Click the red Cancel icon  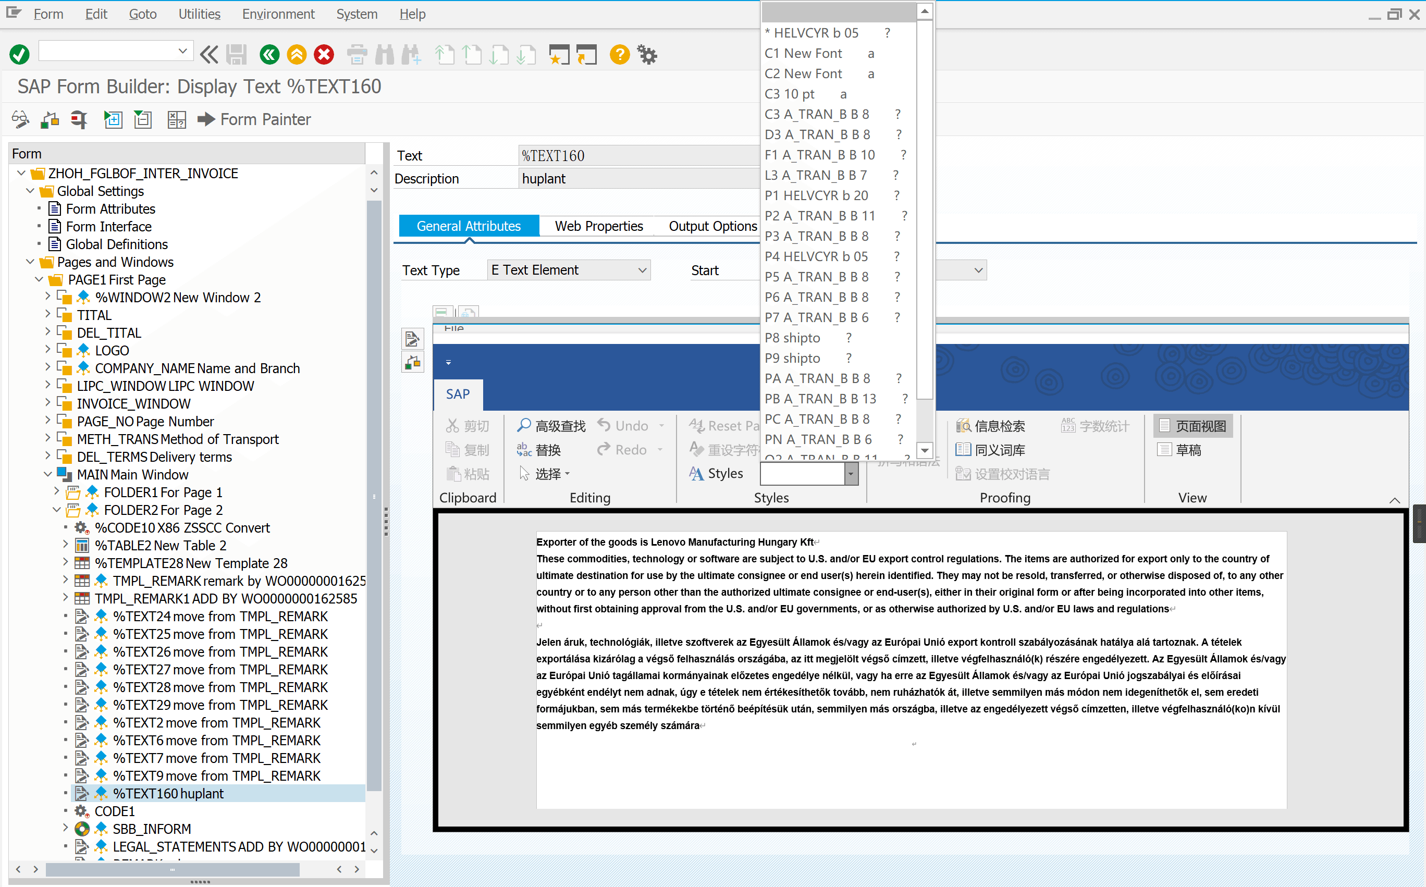pos(324,55)
